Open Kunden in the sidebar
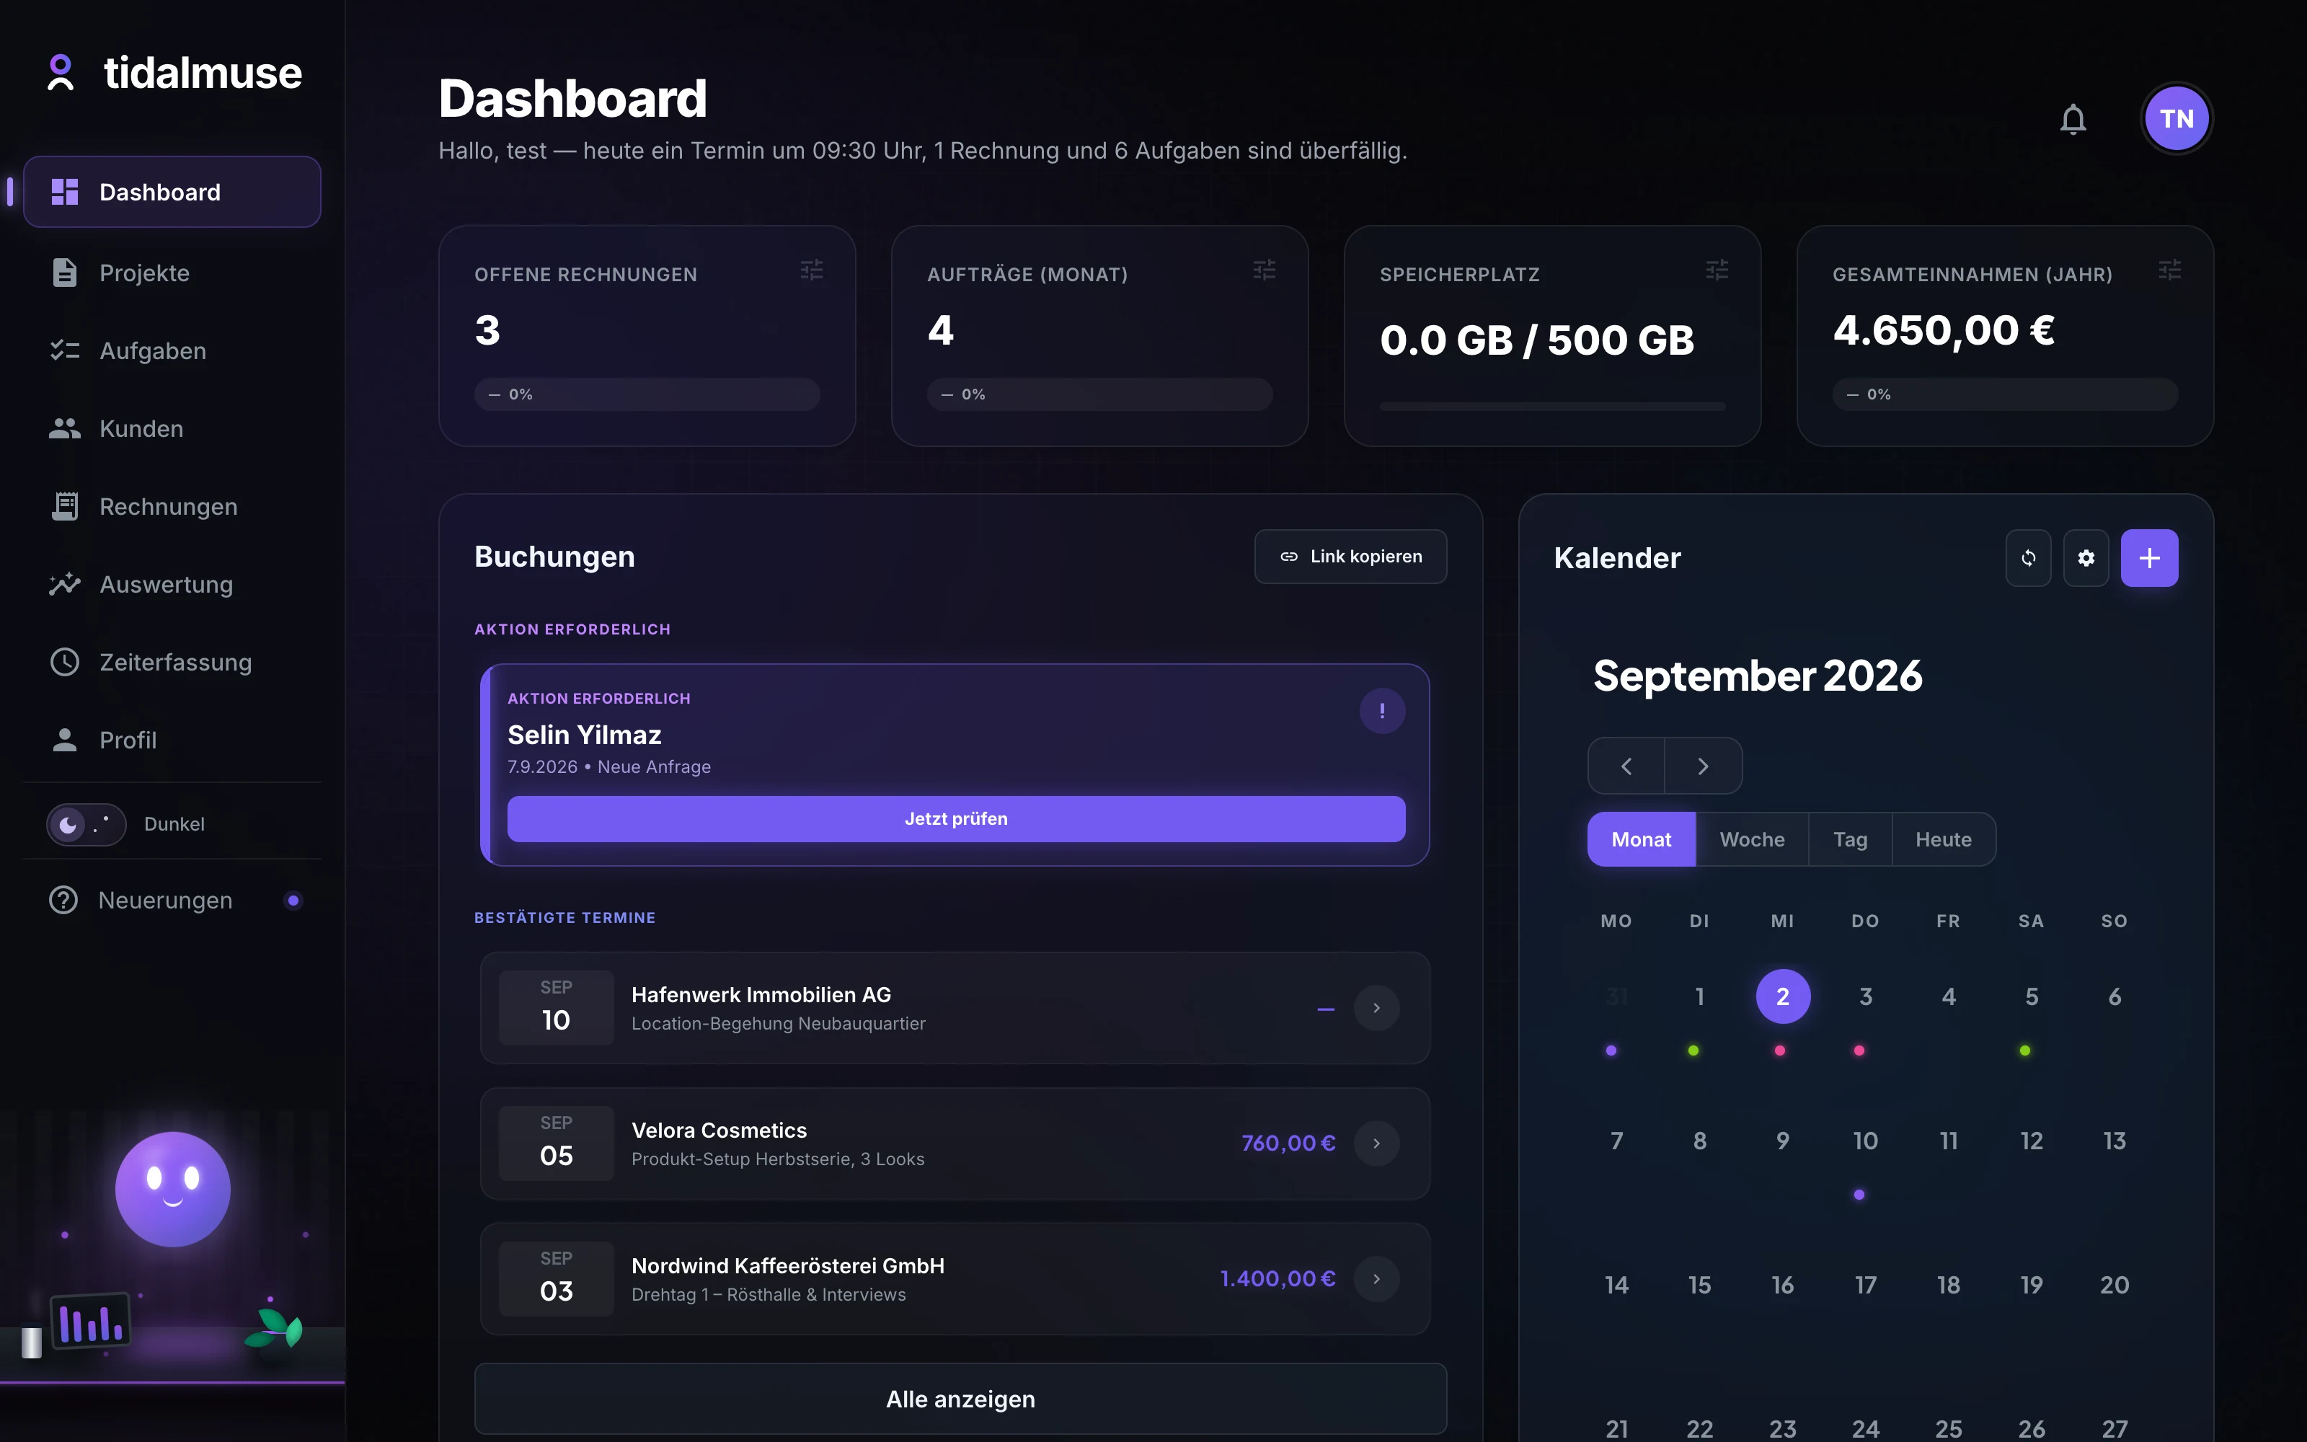This screenshot has width=2307, height=1442. pos(172,429)
